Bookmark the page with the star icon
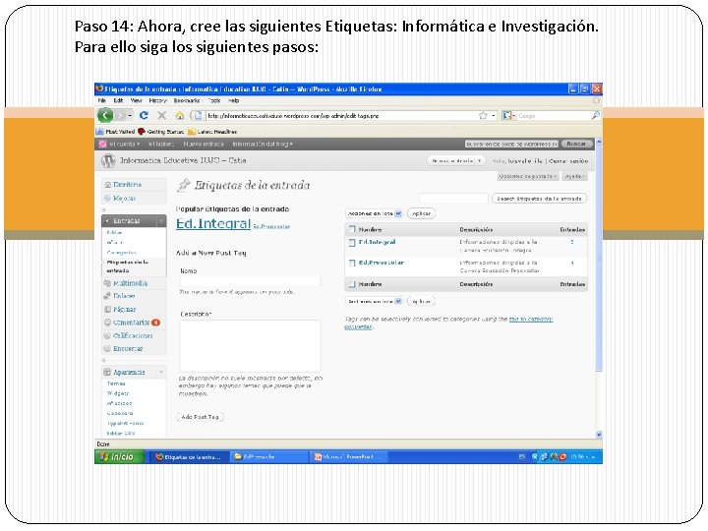Image resolution: width=708 pixels, height=531 pixels. [483, 116]
